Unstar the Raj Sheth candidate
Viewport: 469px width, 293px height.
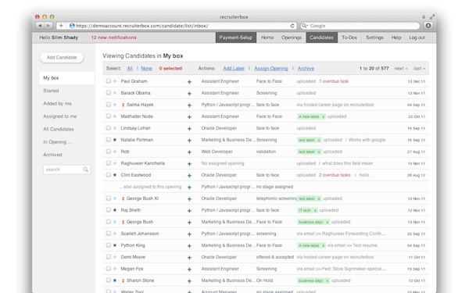pos(115,210)
